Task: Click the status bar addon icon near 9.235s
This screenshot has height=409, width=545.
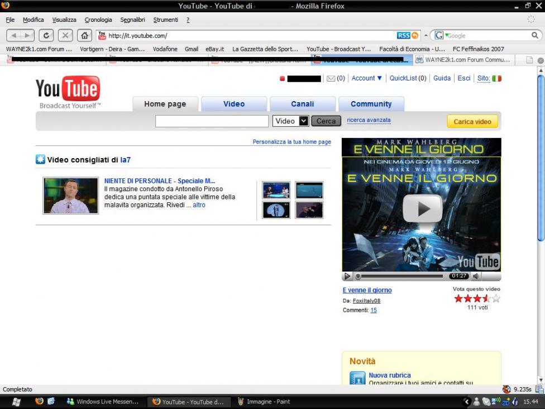Action: (506, 389)
